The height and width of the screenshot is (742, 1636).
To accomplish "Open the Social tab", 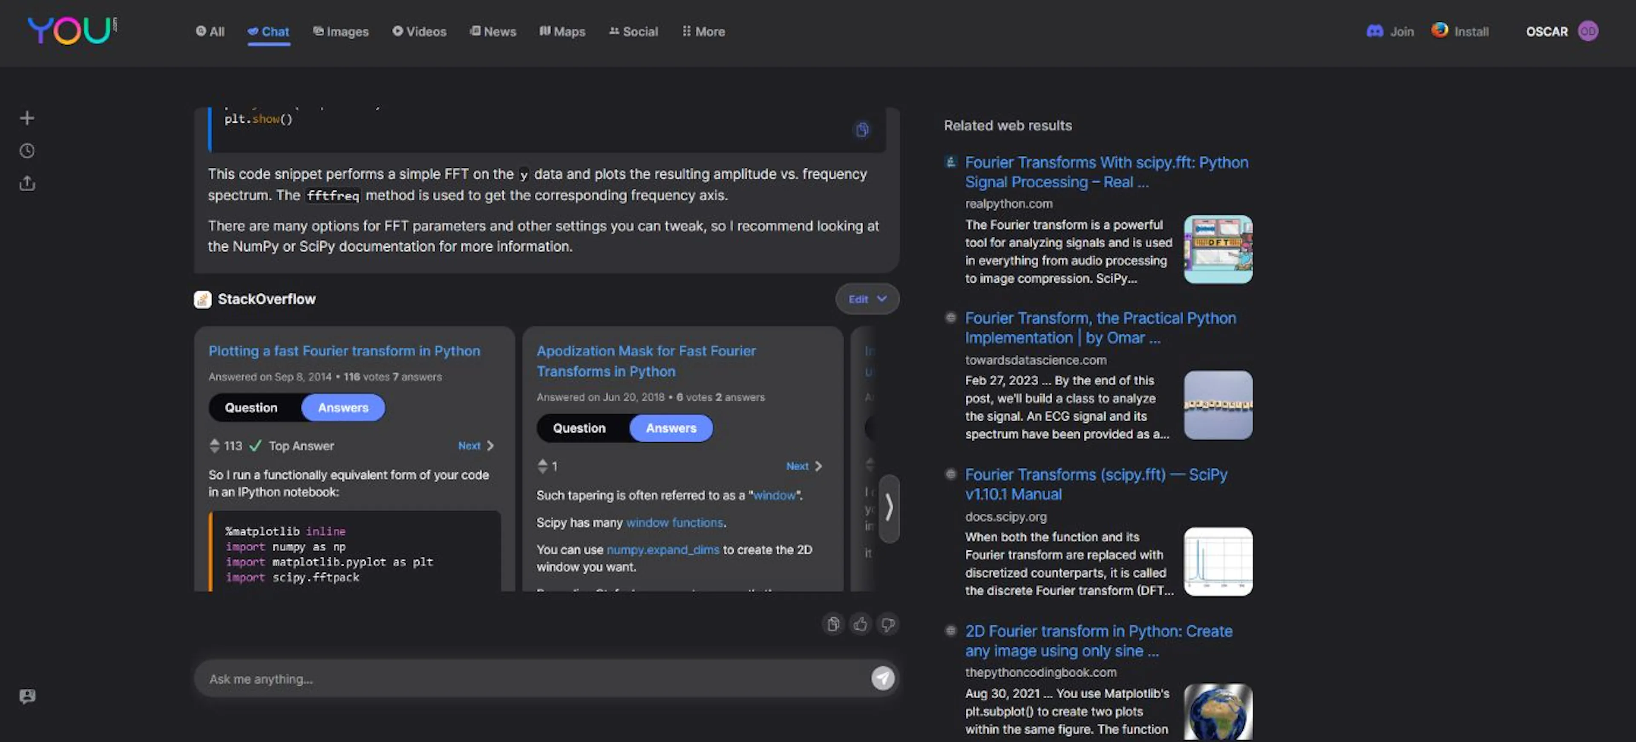I will 633,31.
